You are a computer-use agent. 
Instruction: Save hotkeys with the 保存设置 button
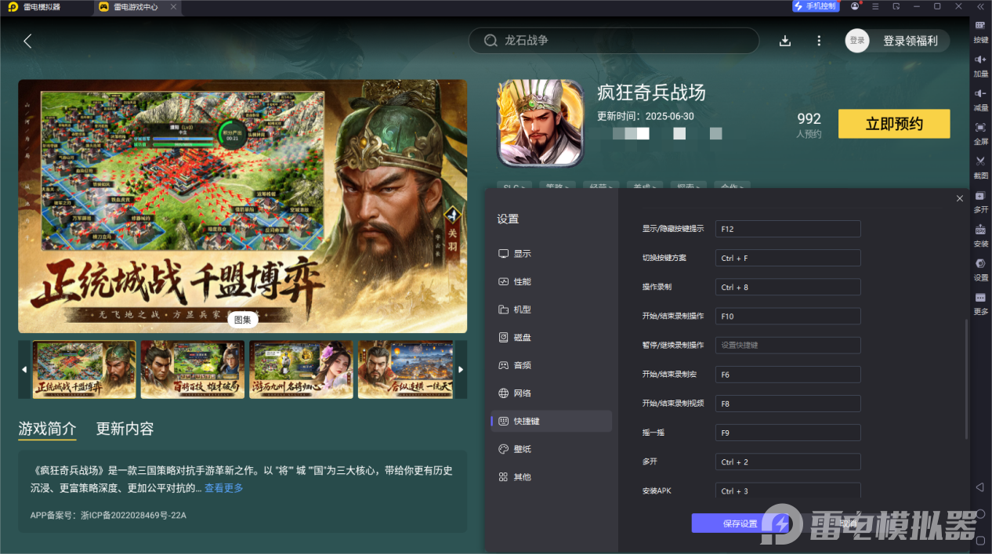pyautogui.click(x=739, y=523)
